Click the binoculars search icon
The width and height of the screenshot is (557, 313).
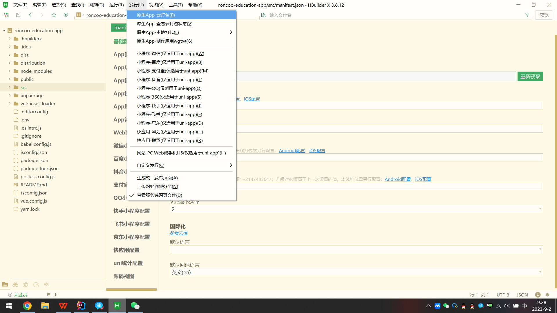(15, 285)
